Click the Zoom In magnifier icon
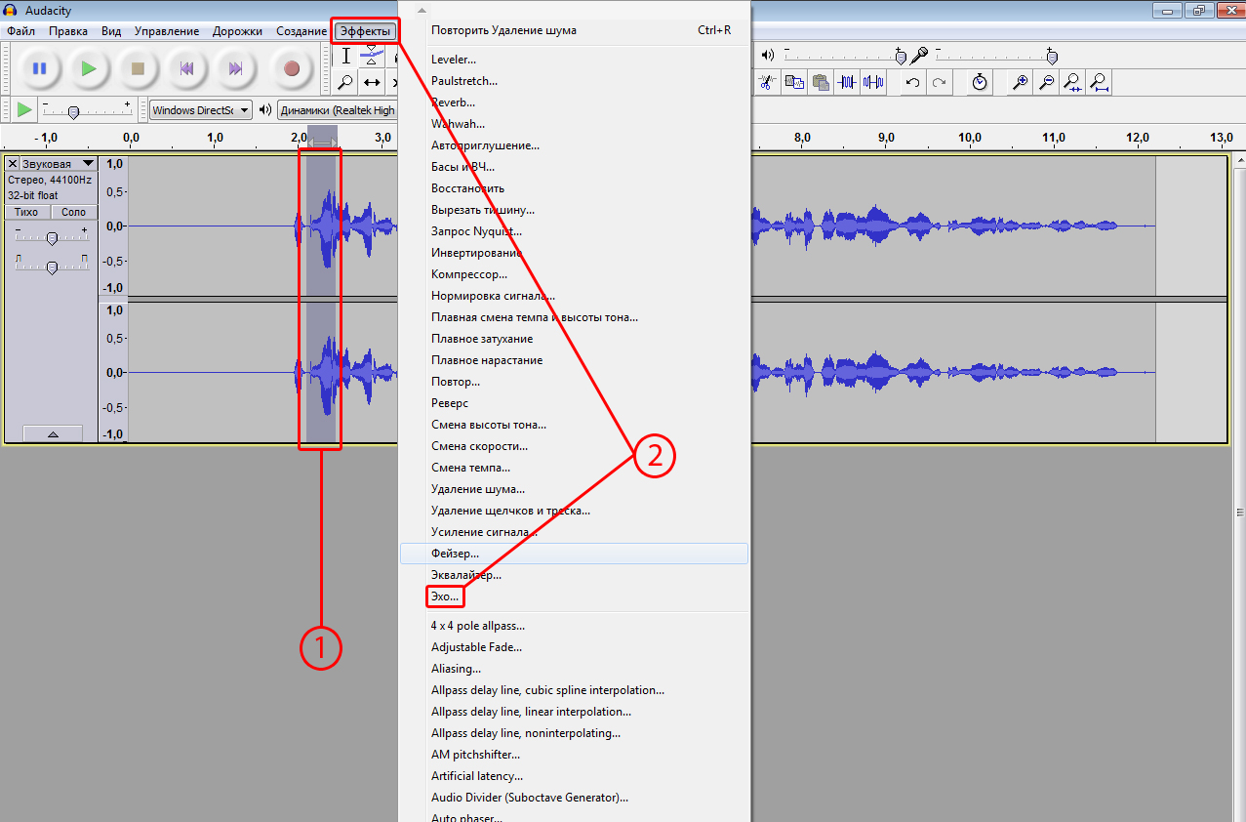 coord(1021,83)
